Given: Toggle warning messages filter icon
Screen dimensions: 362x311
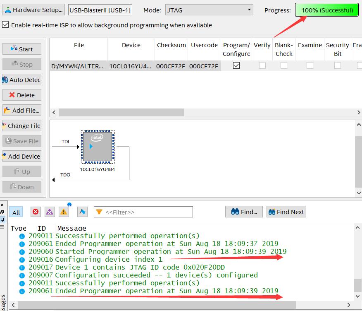Looking at the screenshot, I should (64, 212).
